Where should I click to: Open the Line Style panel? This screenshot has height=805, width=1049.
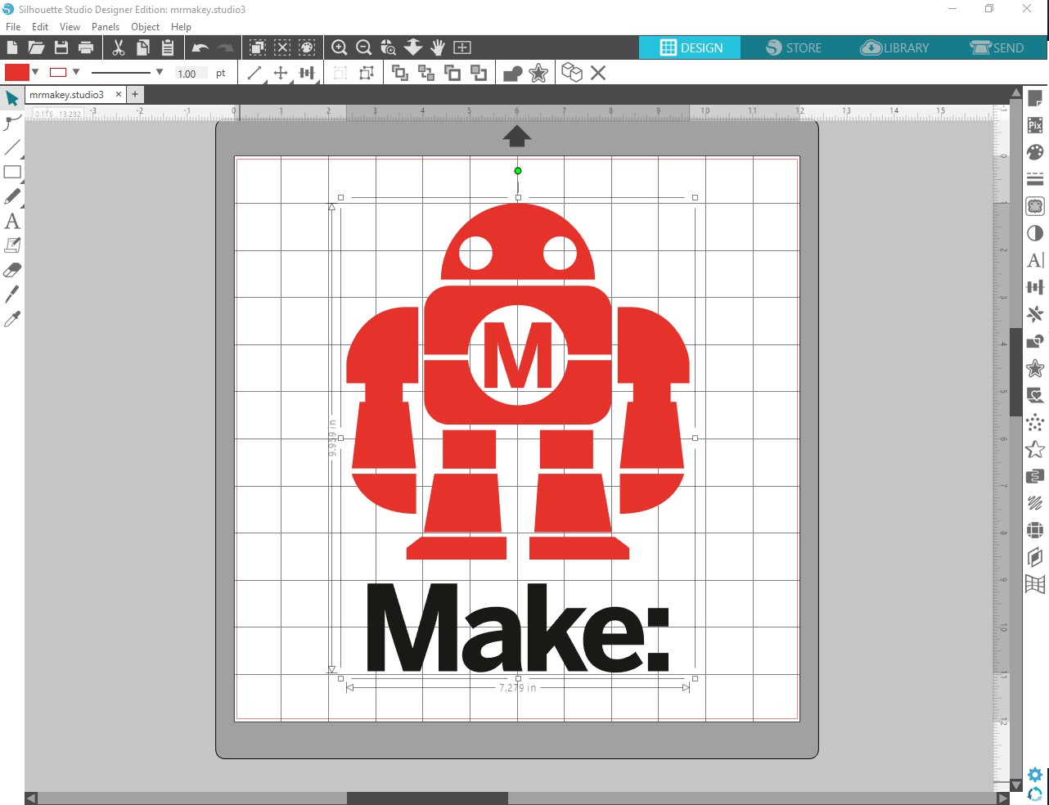point(1035,179)
